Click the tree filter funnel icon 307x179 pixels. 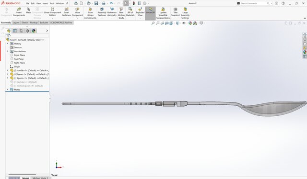tap(8, 35)
